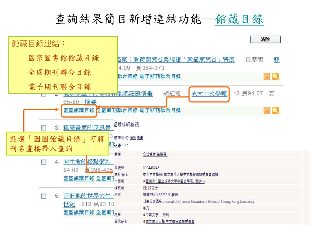Open 國圖館藏目錄 link in result 4

79,178
